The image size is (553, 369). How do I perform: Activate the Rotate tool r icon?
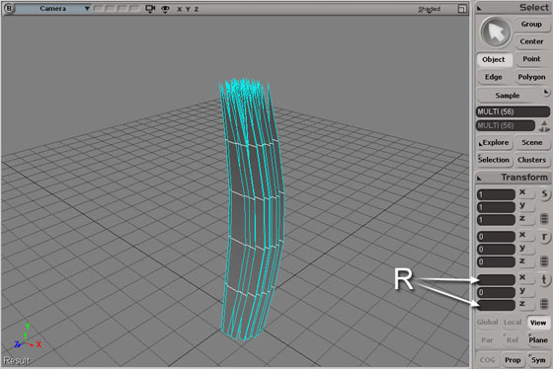[544, 237]
